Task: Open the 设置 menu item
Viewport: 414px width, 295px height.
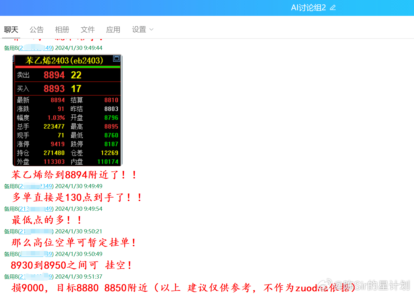Action: pyautogui.click(x=139, y=29)
